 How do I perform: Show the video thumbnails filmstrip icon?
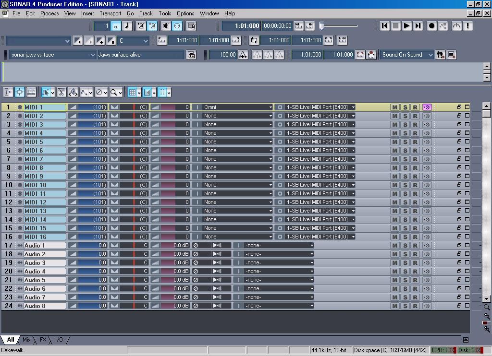coord(31,92)
